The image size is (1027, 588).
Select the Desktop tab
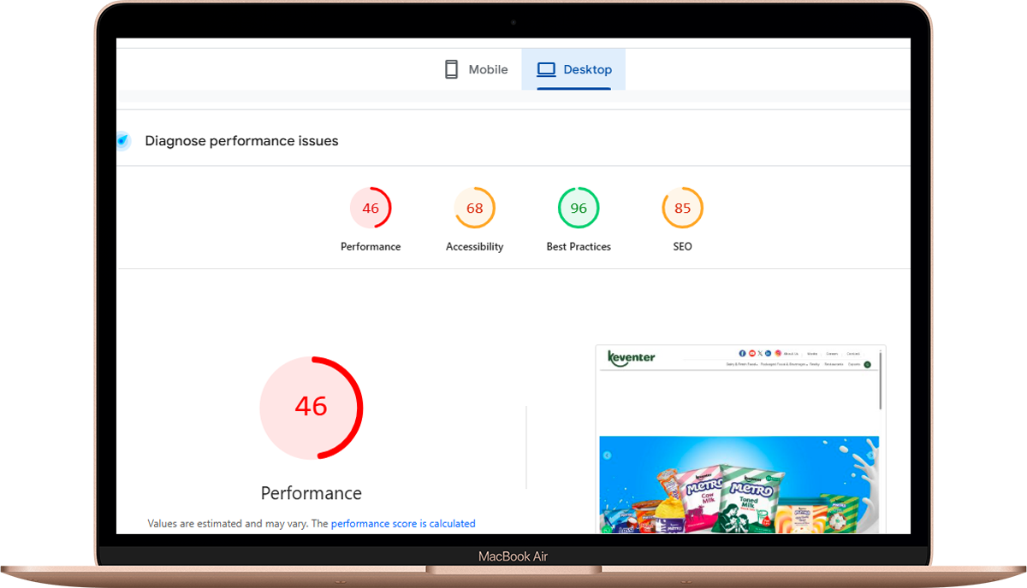pyautogui.click(x=573, y=69)
